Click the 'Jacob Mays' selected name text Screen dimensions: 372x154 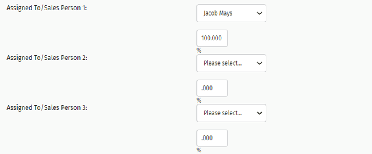(x=217, y=13)
